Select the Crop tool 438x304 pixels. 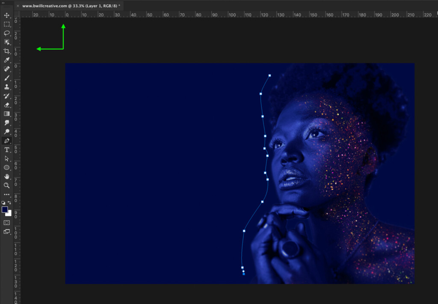(x=7, y=51)
